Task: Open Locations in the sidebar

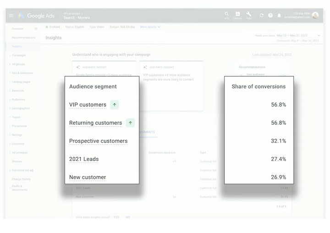Action: [x=18, y=144]
